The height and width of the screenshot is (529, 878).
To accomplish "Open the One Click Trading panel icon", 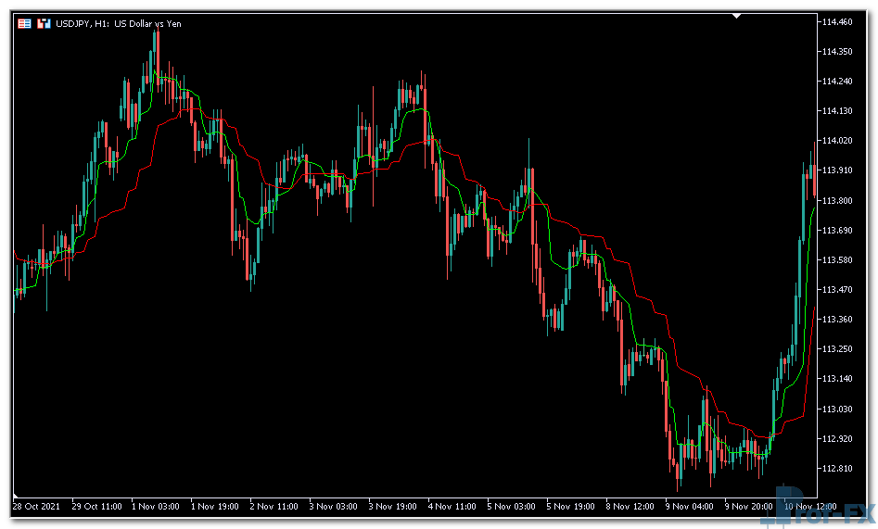I will point(24,23).
